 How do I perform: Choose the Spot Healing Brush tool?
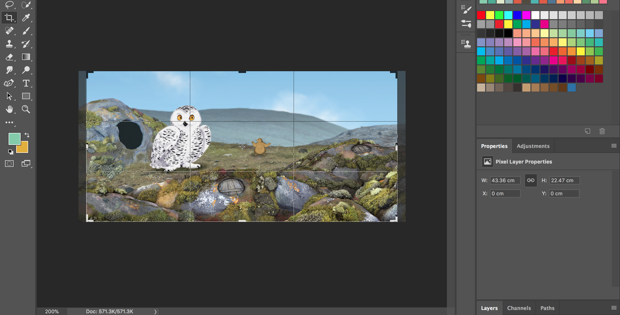[9, 31]
